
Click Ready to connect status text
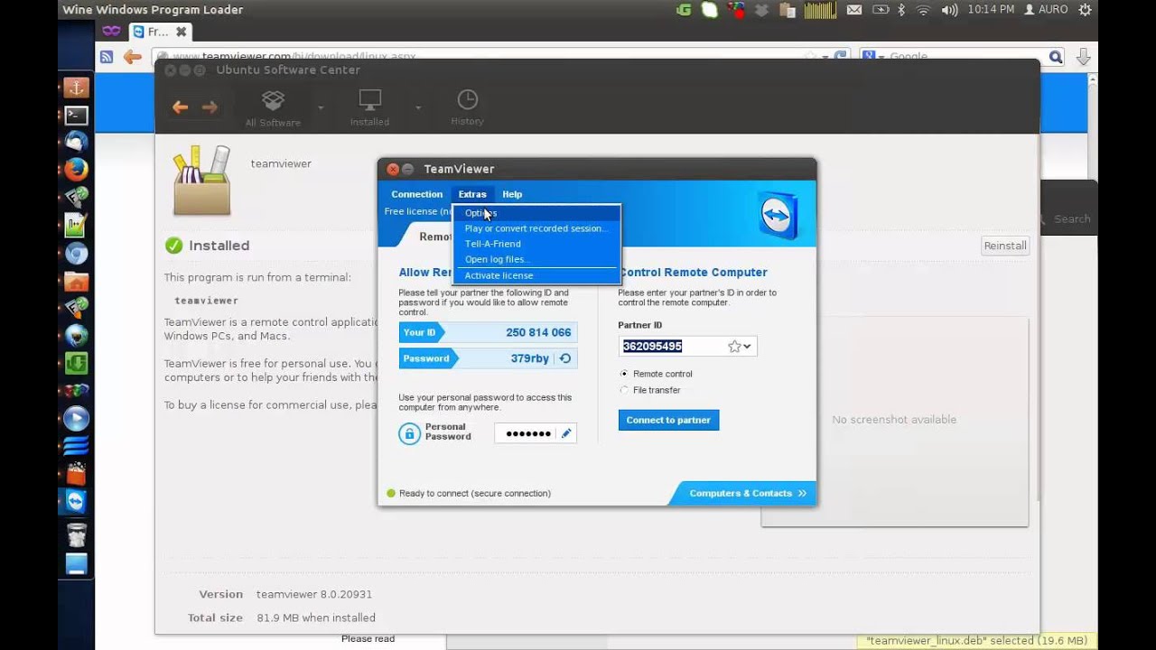pyautogui.click(x=475, y=493)
